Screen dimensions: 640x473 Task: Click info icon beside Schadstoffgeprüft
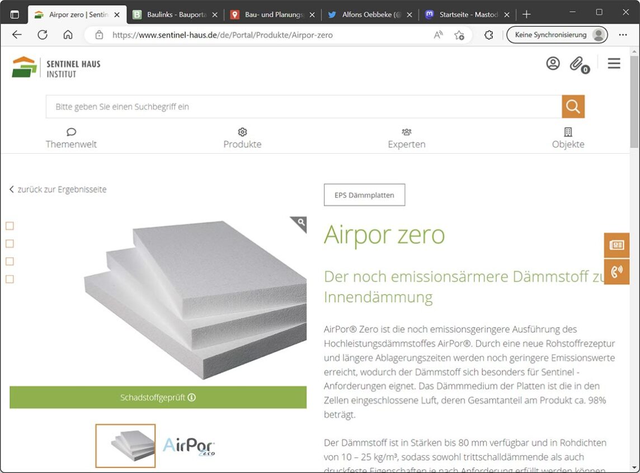pos(191,397)
